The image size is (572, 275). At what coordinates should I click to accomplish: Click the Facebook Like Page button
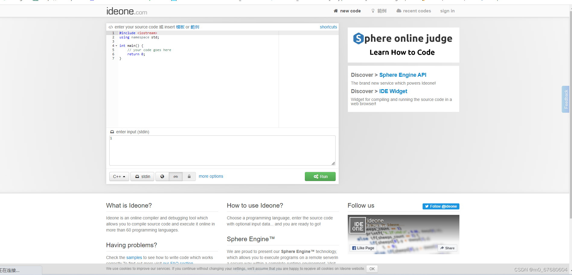click(x=363, y=248)
